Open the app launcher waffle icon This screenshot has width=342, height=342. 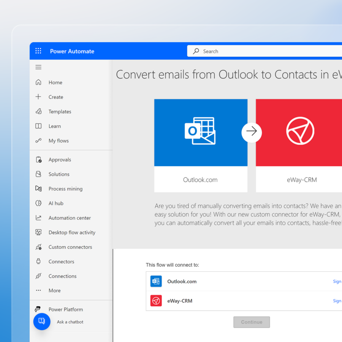(38, 51)
